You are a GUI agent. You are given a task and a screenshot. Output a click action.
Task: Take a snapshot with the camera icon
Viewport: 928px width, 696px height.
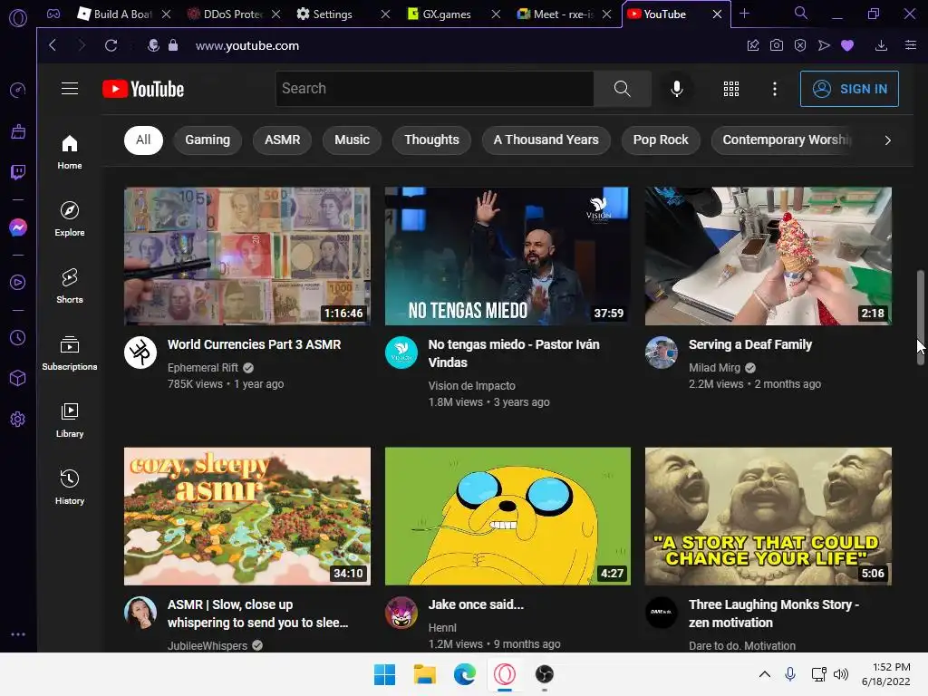tap(777, 45)
